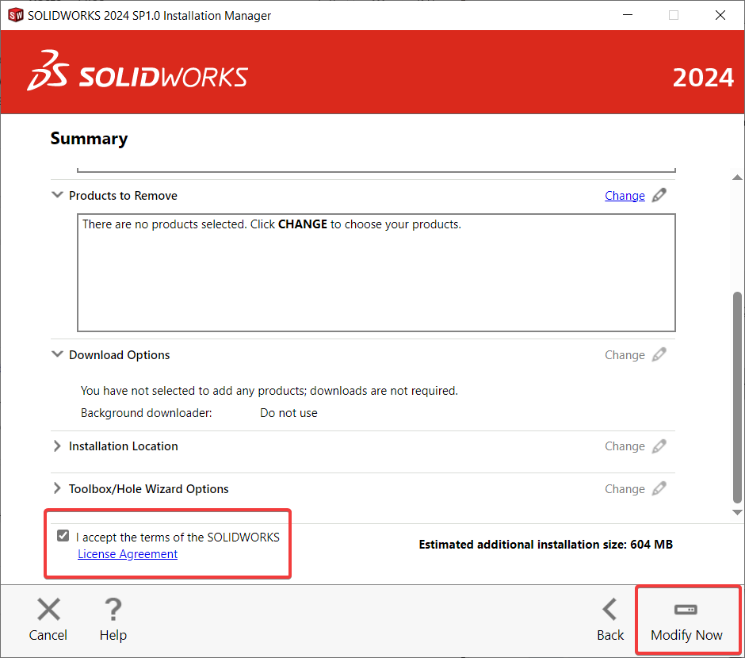Click the 'Estimated additional installation size: 604 MB' text
Image resolution: width=745 pixels, height=658 pixels.
(x=546, y=545)
